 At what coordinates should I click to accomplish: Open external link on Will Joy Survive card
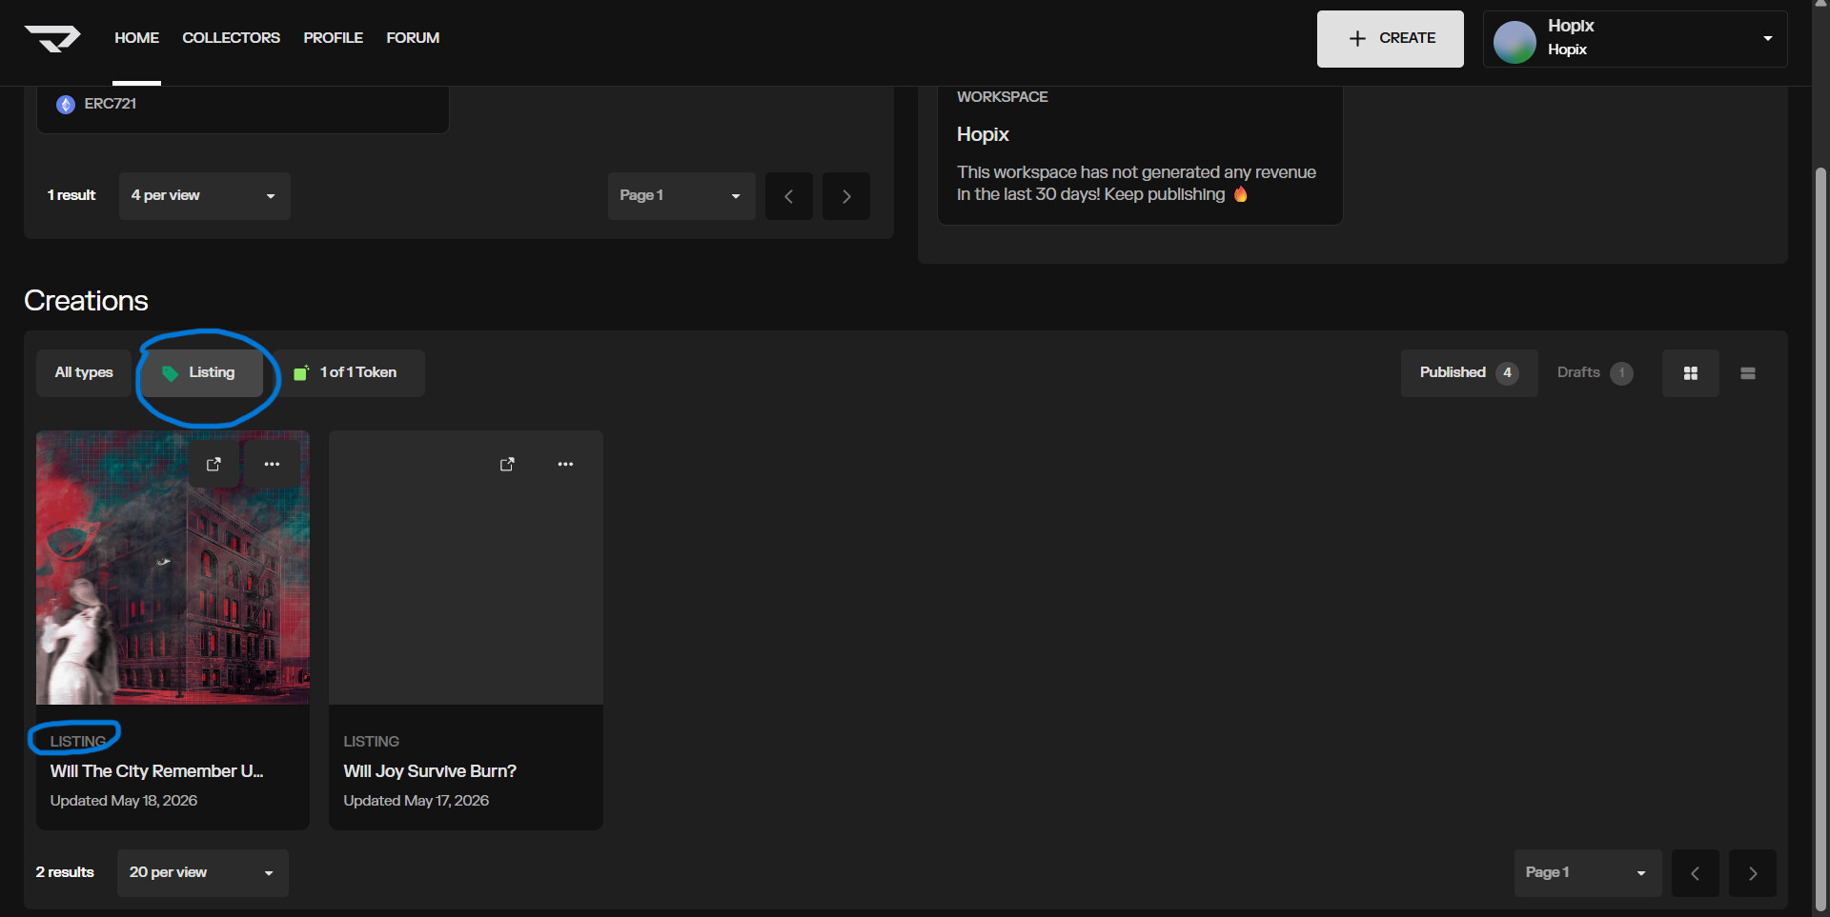point(507,464)
